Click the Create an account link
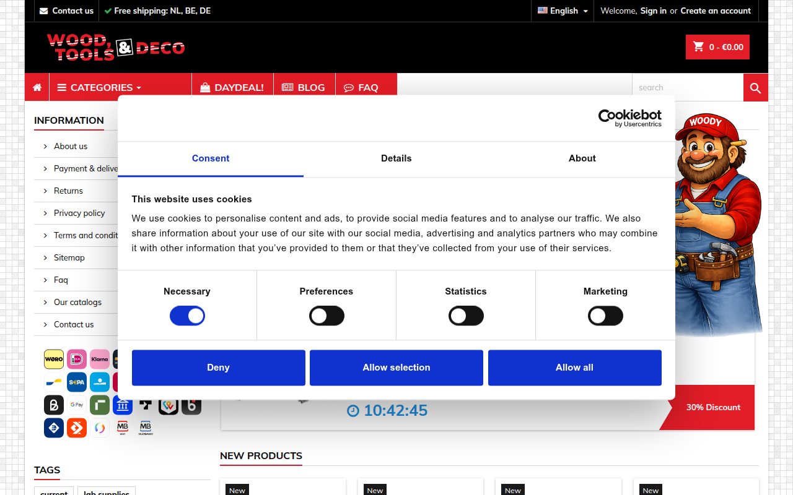 tap(716, 11)
